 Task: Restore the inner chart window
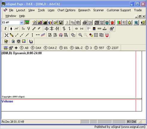(140, 16)
